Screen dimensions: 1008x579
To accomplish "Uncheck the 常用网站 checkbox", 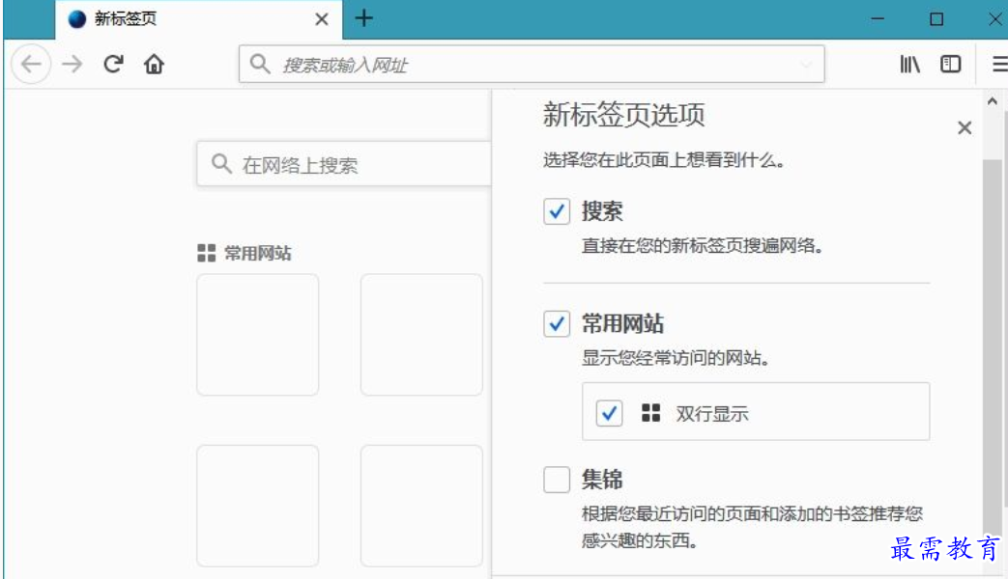I will click(557, 323).
